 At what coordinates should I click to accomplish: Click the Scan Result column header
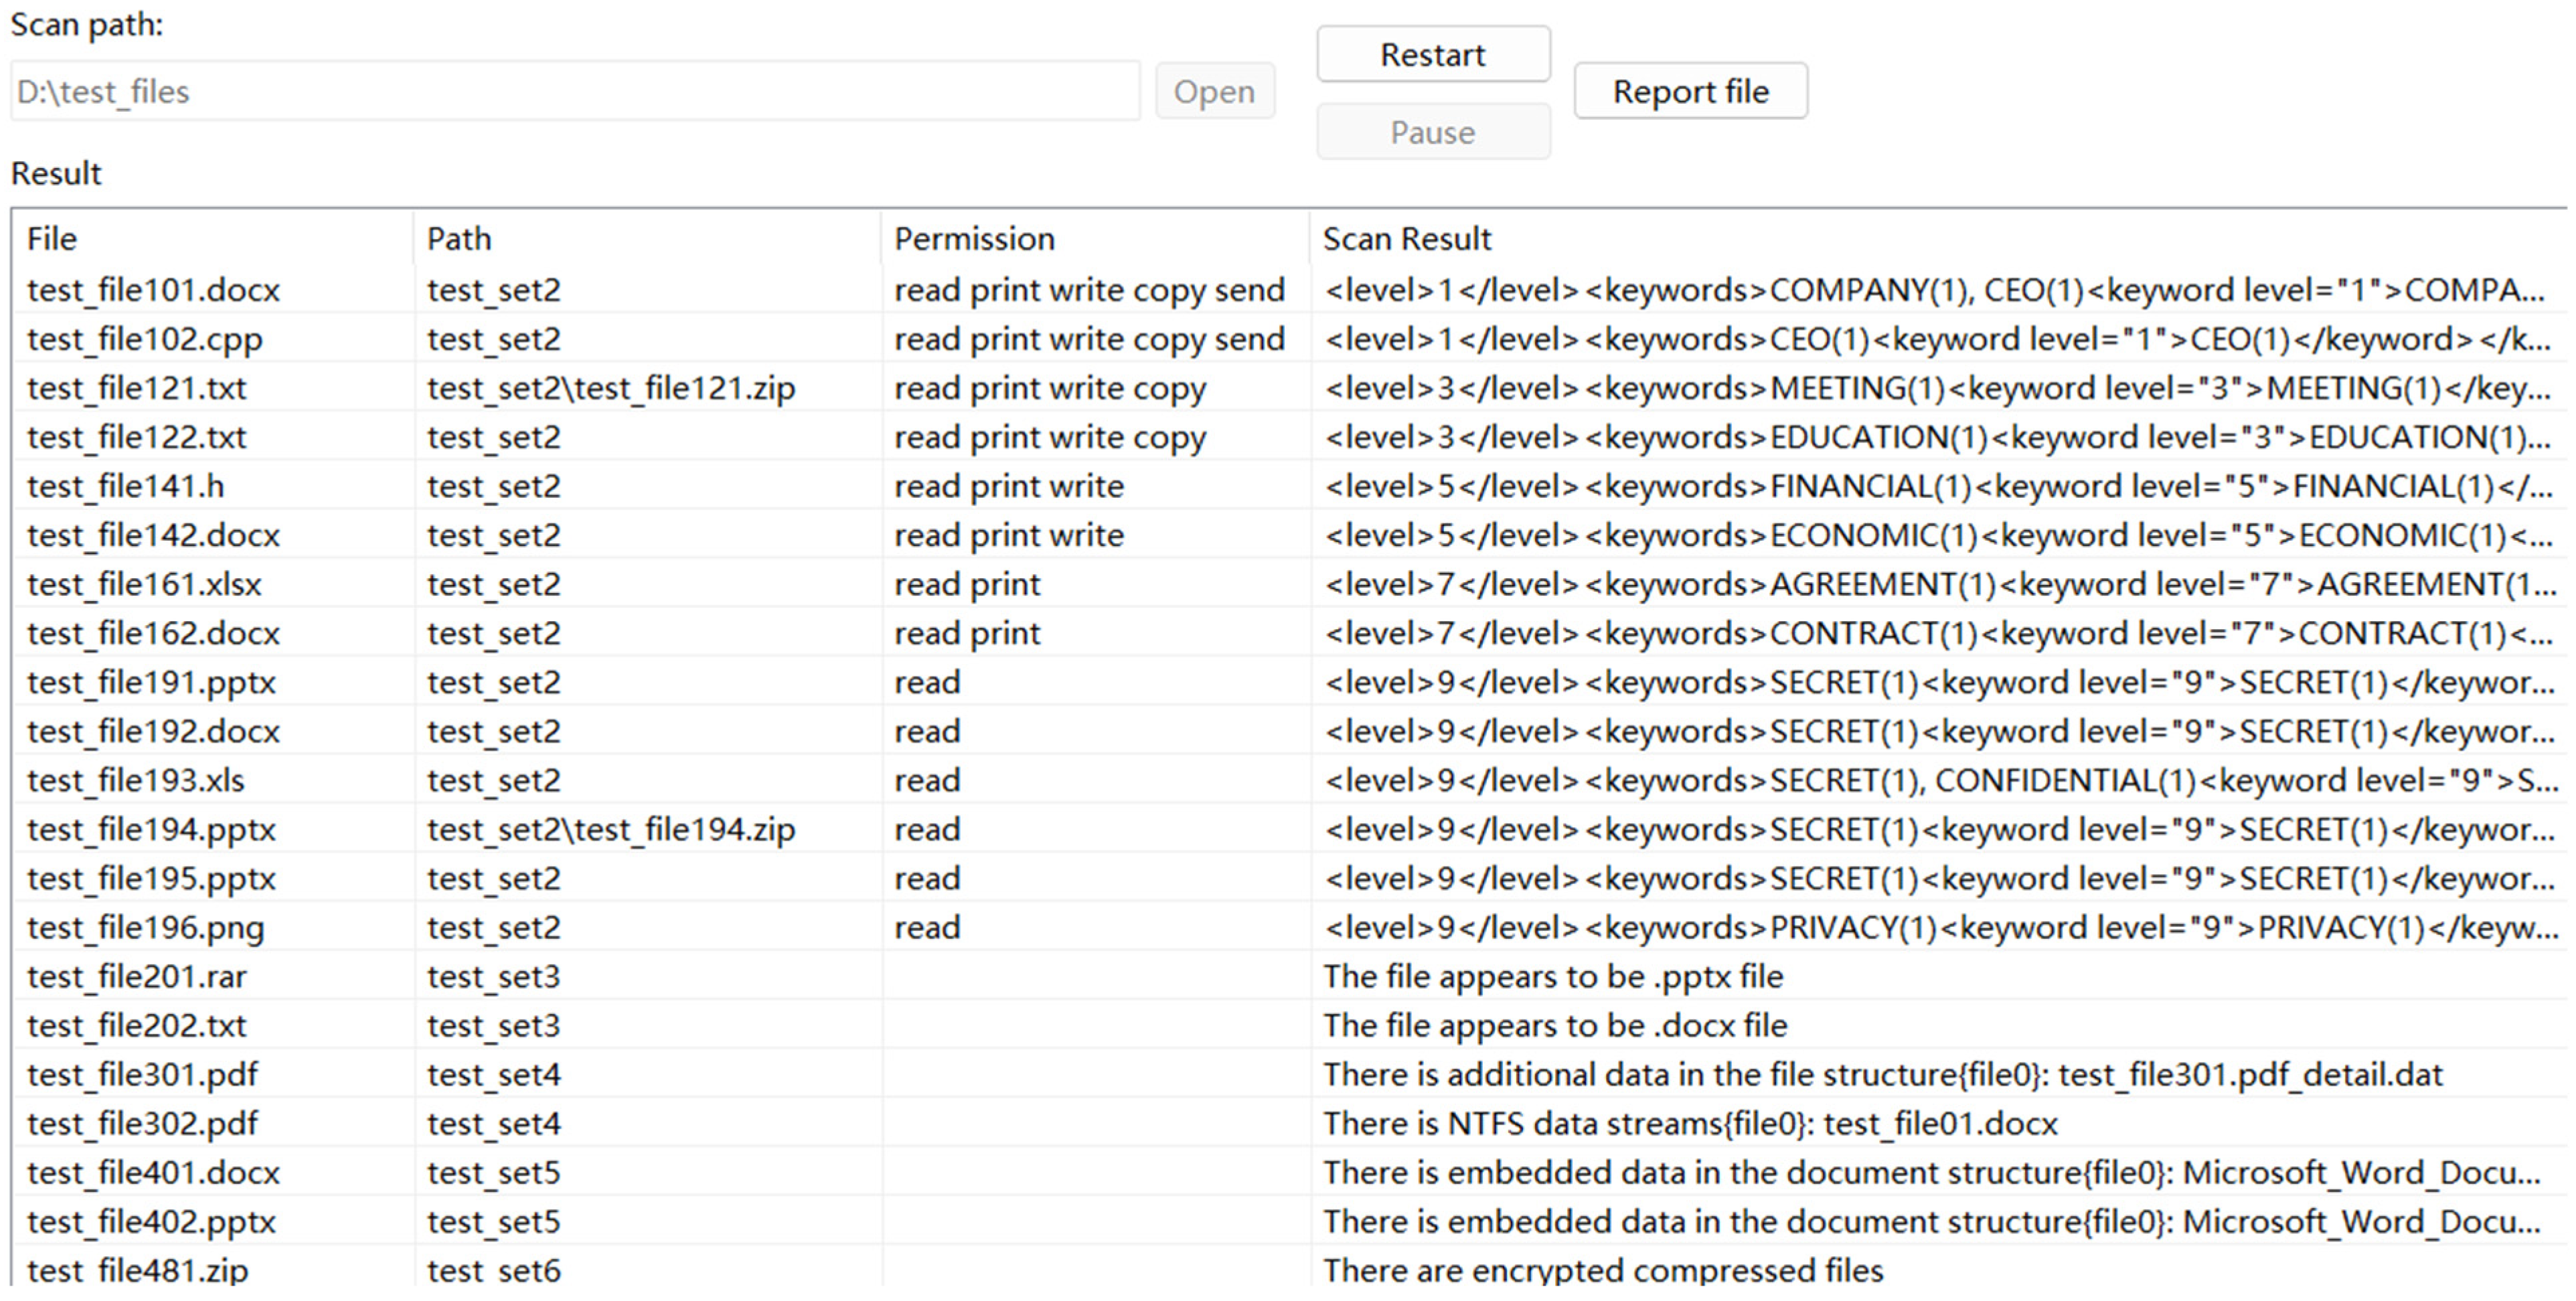pos(1406,239)
